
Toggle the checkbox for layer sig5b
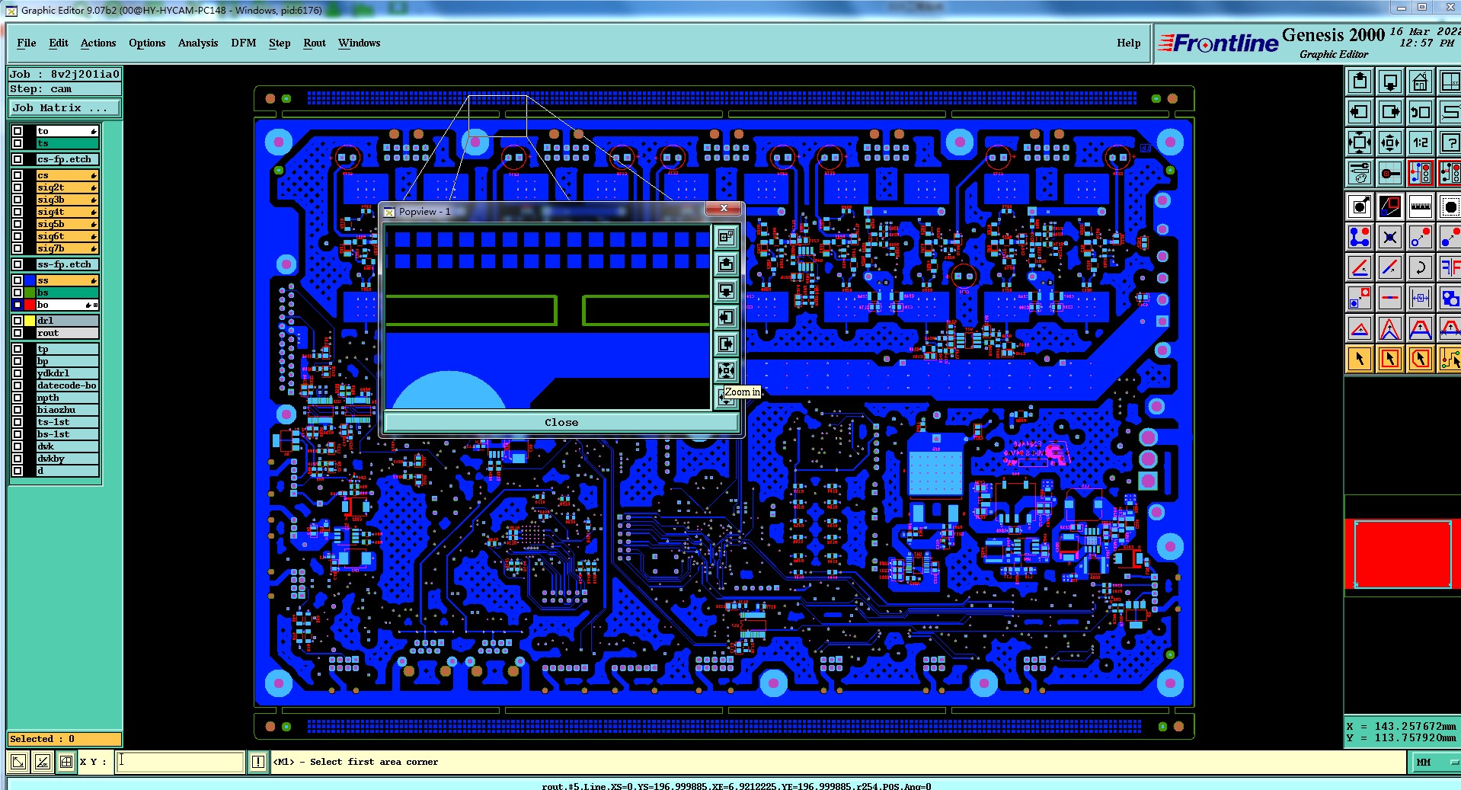pyautogui.click(x=18, y=224)
